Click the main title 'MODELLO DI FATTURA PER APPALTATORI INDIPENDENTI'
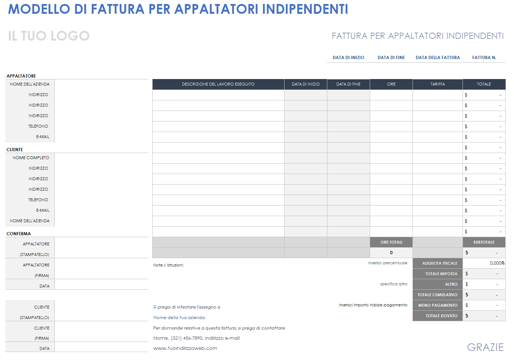The width and height of the screenshot is (514, 364). 178,9
